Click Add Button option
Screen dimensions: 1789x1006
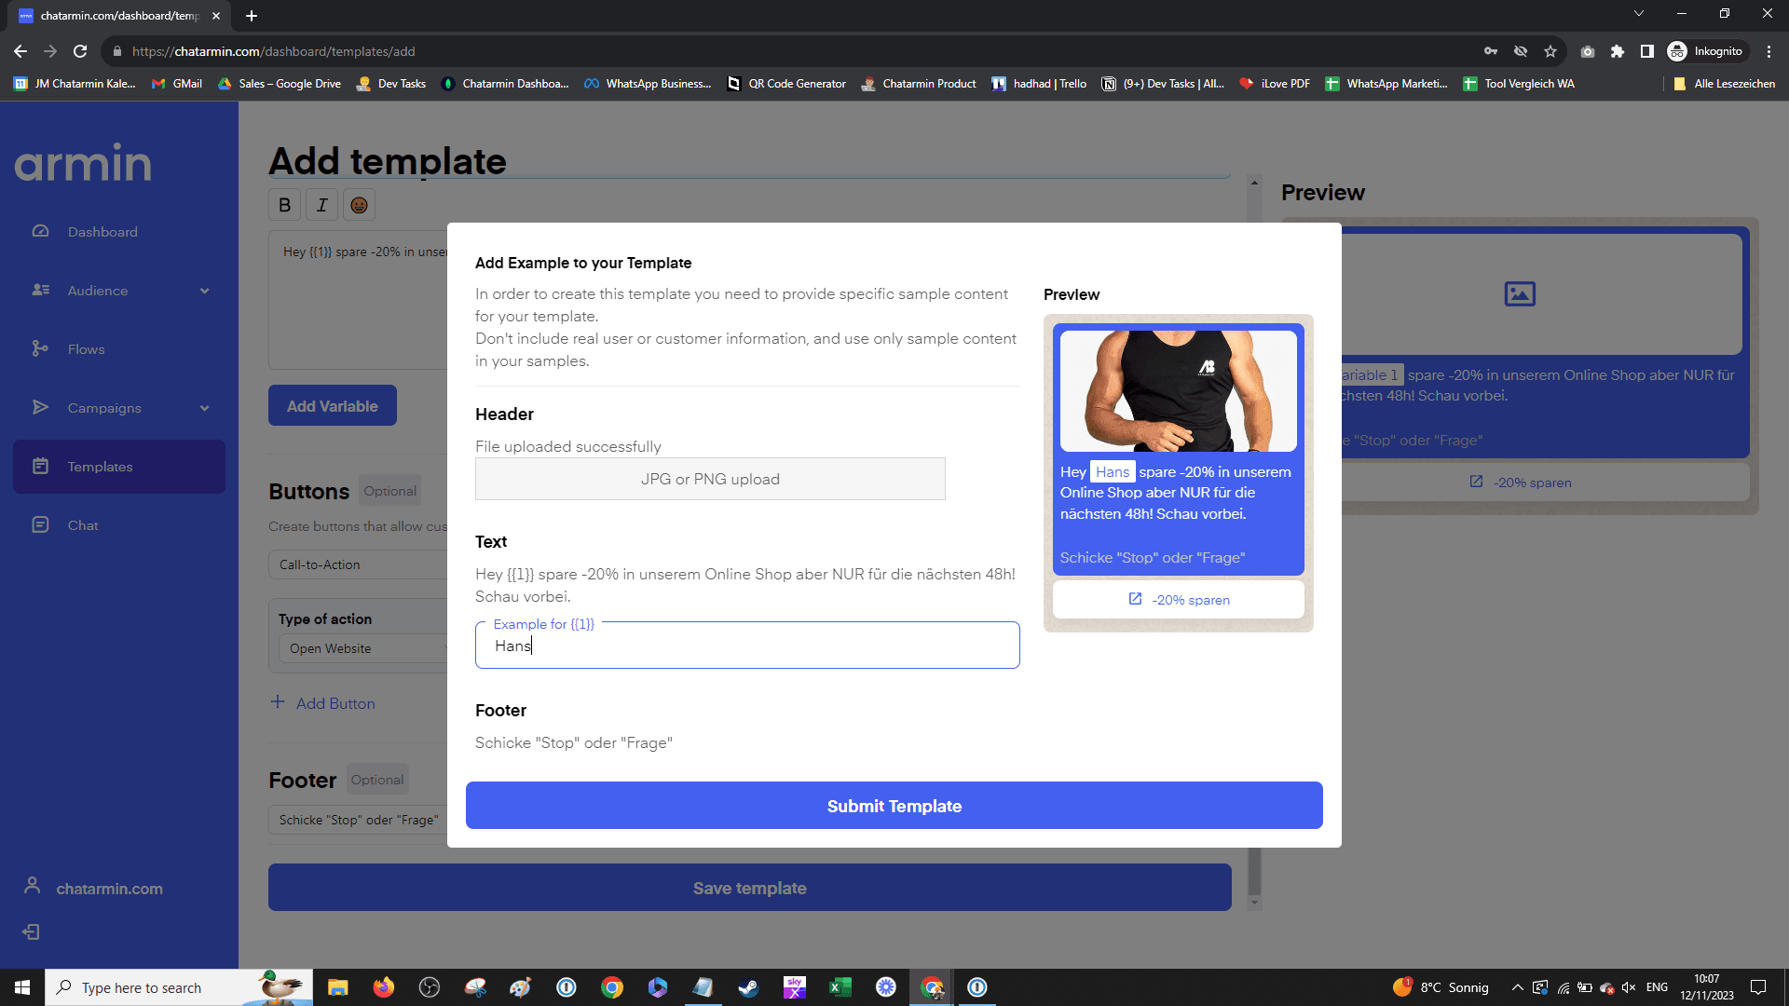pos(323,704)
